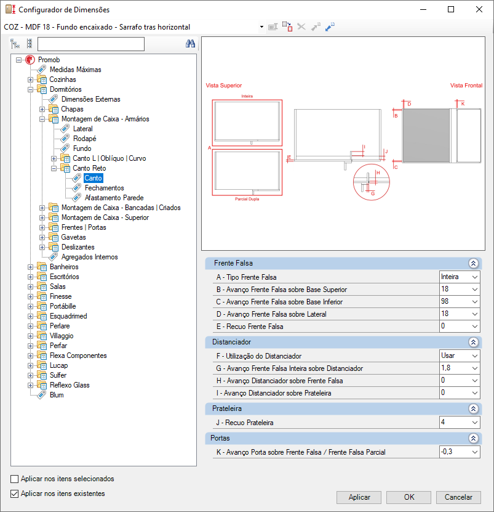Expand the Cozinhas tree node

[x=31, y=79]
